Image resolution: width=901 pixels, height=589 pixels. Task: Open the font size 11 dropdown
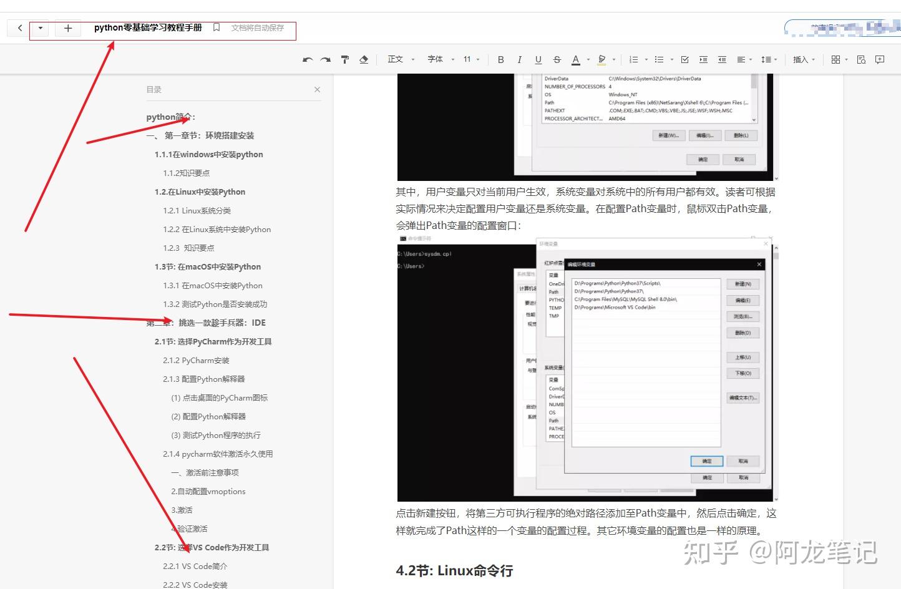(472, 59)
